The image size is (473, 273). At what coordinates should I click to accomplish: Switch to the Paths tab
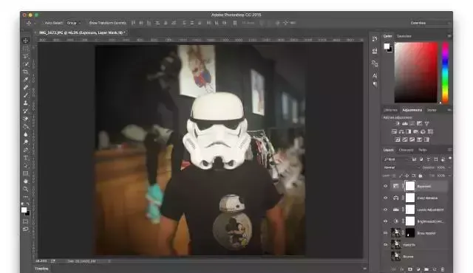coord(422,150)
